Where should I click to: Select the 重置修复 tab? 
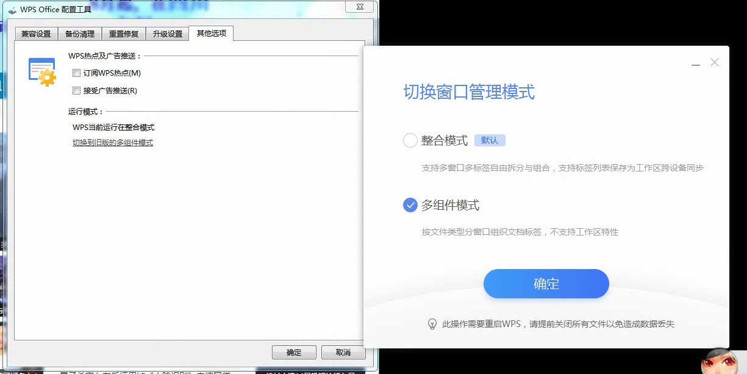124,34
